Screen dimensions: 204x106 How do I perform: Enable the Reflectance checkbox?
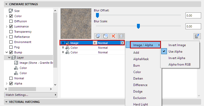coord(11,37)
